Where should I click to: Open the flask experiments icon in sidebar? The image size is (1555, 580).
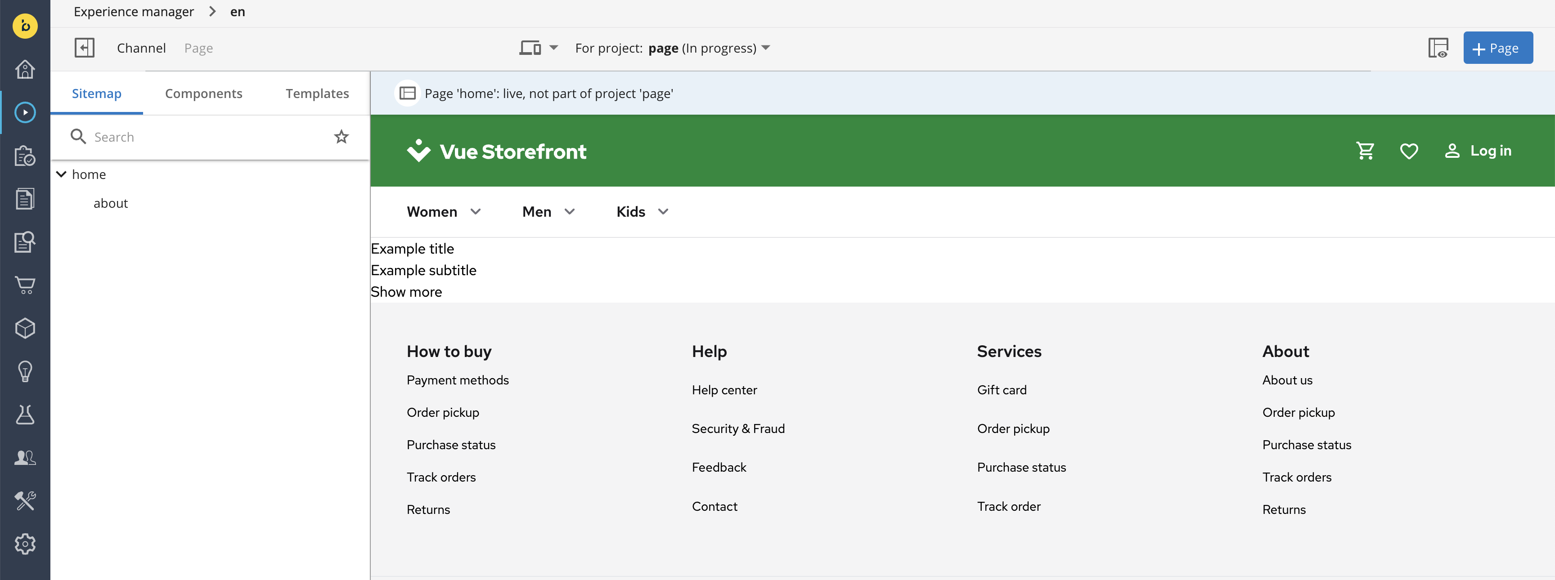point(25,414)
